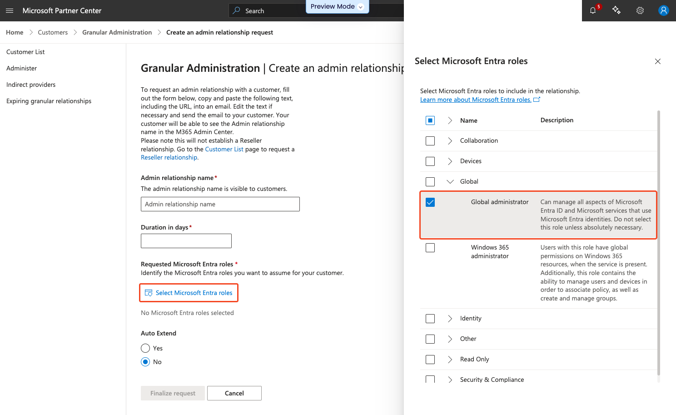The width and height of the screenshot is (676, 415).
Task: Click the Global administrator role name
Action: coord(500,202)
